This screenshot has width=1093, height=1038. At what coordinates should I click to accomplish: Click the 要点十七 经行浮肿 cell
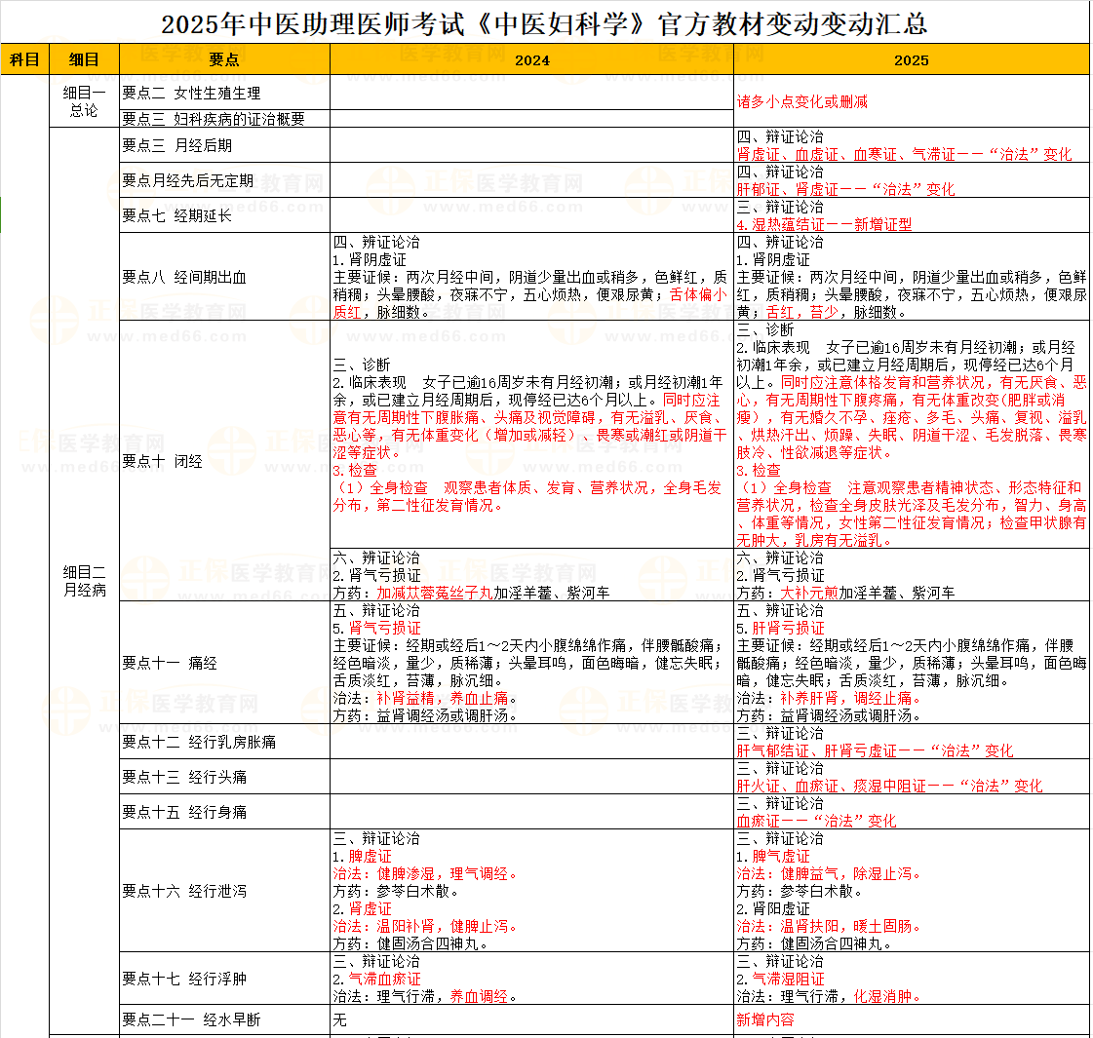184,979
